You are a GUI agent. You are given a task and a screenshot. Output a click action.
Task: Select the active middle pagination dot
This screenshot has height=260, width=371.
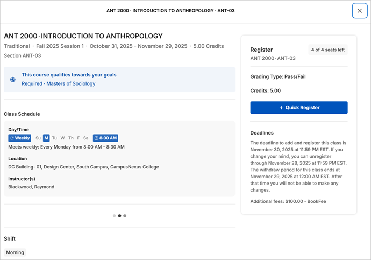[x=119, y=215]
